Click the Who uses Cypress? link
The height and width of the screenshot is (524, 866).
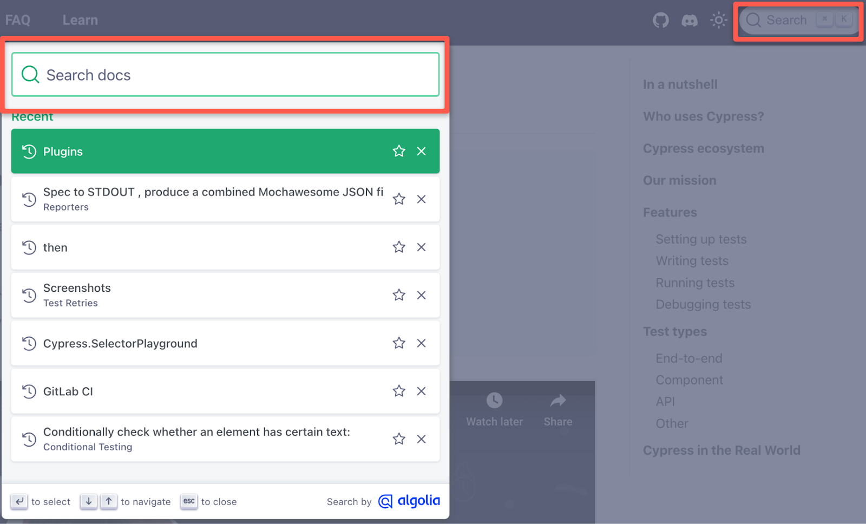pyautogui.click(x=704, y=116)
